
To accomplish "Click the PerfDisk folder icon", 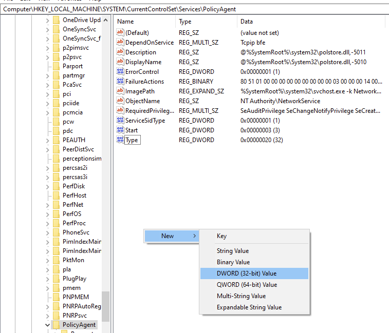I will pyautogui.click(x=57, y=186).
